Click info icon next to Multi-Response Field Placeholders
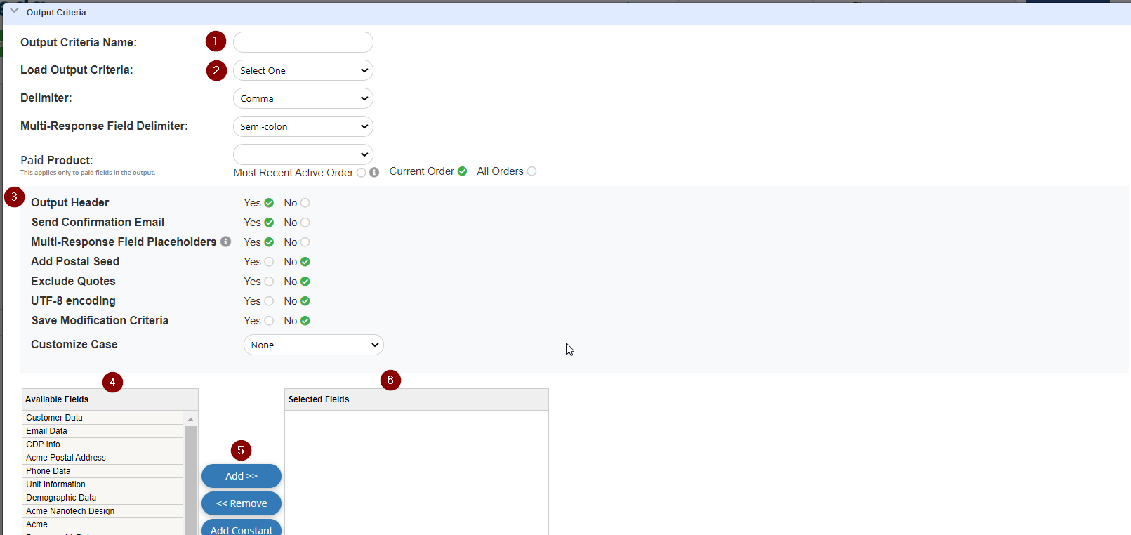Image resolution: width=1131 pixels, height=535 pixels. (225, 242)
